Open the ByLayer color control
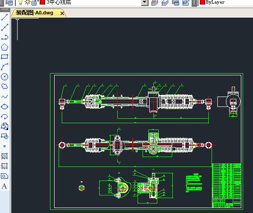This screenshot has width=253, height=213. 226,2
